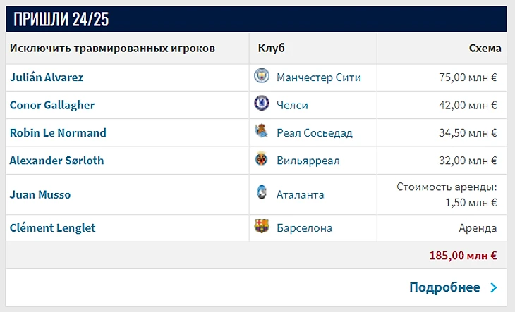Viewport: 515px width, 312px height.
Task: Click the Villarreal club crest icon
Action: coord(262,159)
